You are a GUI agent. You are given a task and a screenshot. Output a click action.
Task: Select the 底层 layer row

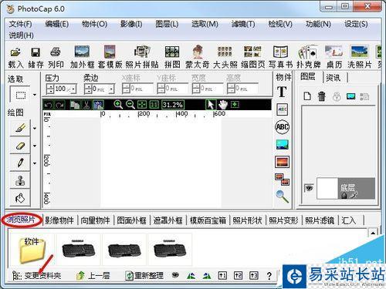[x=346, y=188]
